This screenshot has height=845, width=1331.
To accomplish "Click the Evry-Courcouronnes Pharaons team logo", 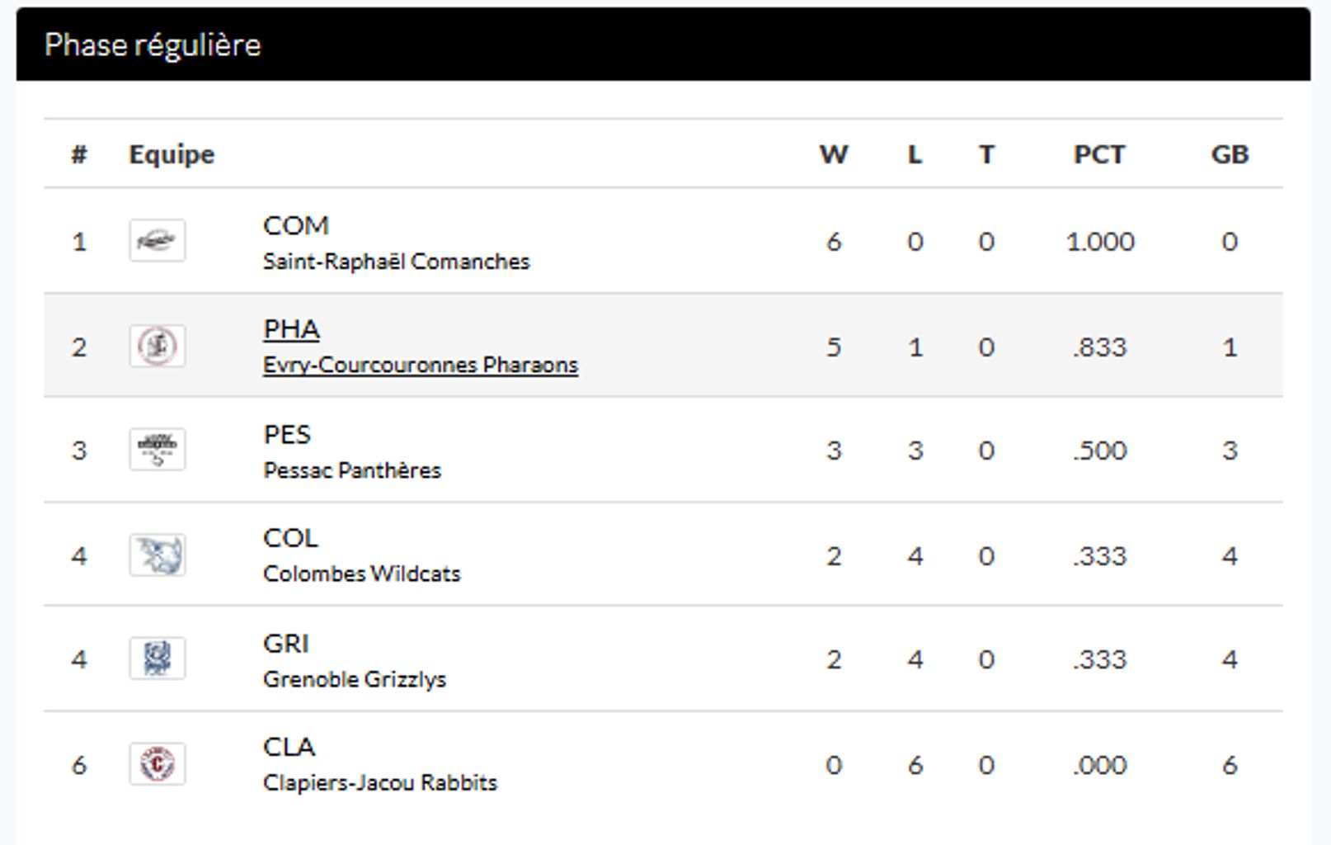I will click(x=157, y=346).
